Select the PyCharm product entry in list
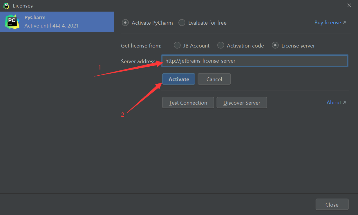The image size is (358, 215). (x=57, y=22)
